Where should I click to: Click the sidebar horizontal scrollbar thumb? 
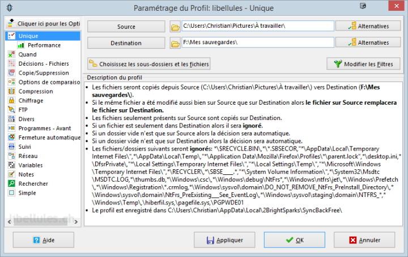pyautogui.click(x=41, y=222)
